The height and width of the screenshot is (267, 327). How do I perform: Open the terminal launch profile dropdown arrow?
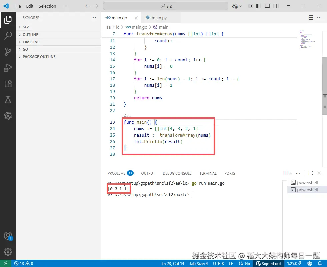click(x=291, y=173)
